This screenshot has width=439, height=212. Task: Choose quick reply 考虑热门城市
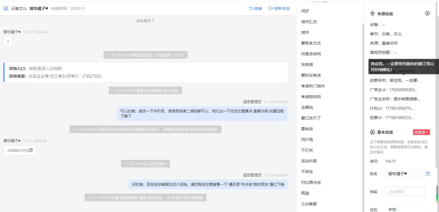(x=313, y=86)
